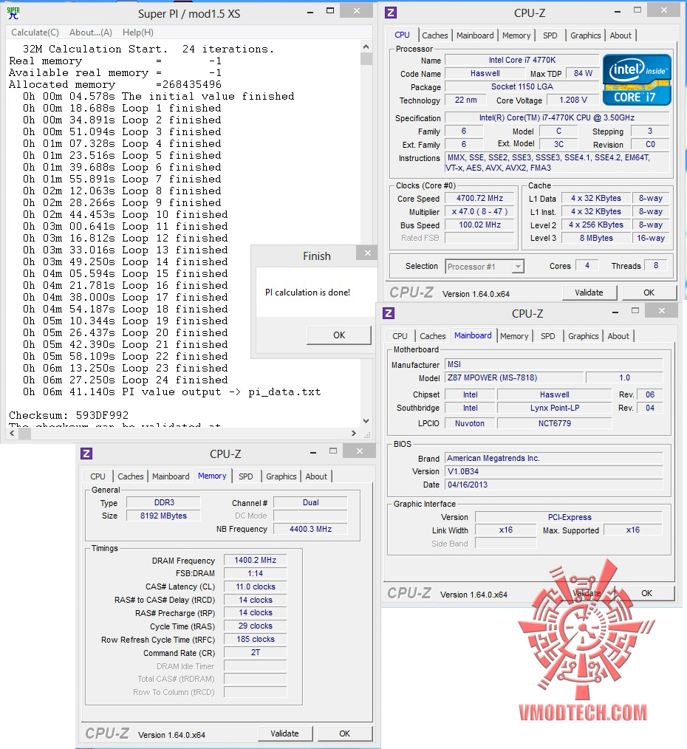Click OK in the Mainboard window
Viewport: 687px width, 749px height.
(646, 593)
